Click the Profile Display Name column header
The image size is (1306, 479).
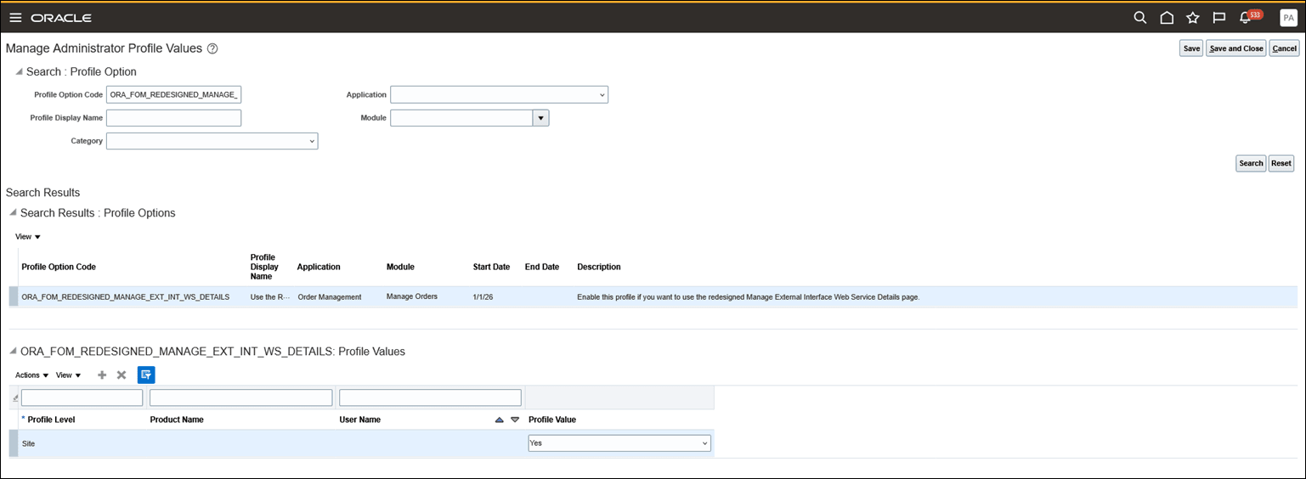click(264, 267)
